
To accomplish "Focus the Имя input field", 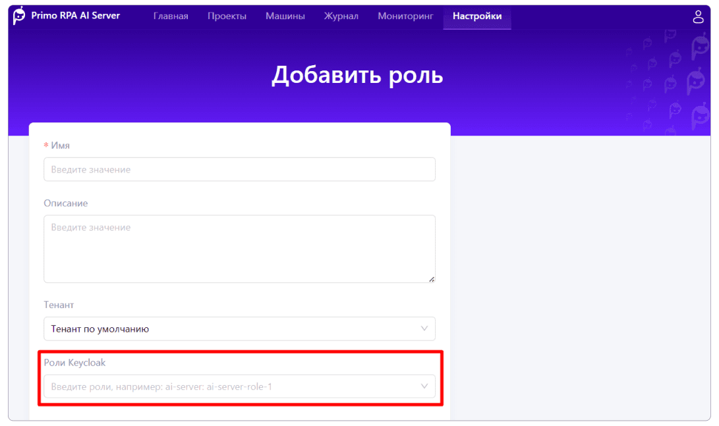I will (239, 169).
